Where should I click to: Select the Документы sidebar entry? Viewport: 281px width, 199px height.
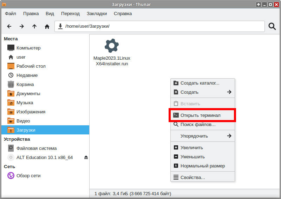click(45, 93)
